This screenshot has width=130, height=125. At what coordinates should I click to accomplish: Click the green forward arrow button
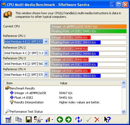pyautogui.click(x=68, y=120)
